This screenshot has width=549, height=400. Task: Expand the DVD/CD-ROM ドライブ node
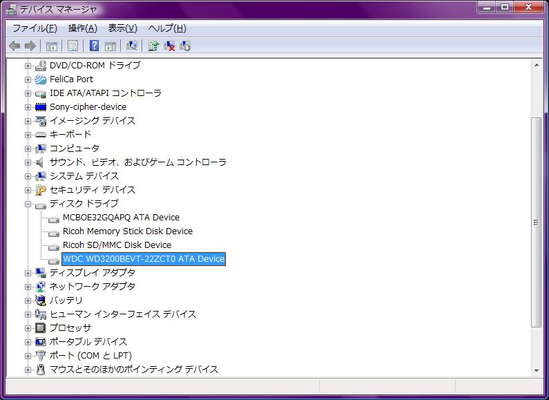click(x=28, y=66)
